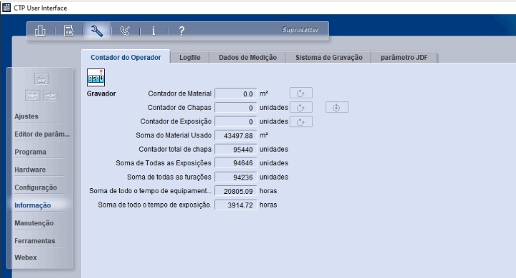Select Programa in the sidebar
516x278 pixels.
click(30, 152)
